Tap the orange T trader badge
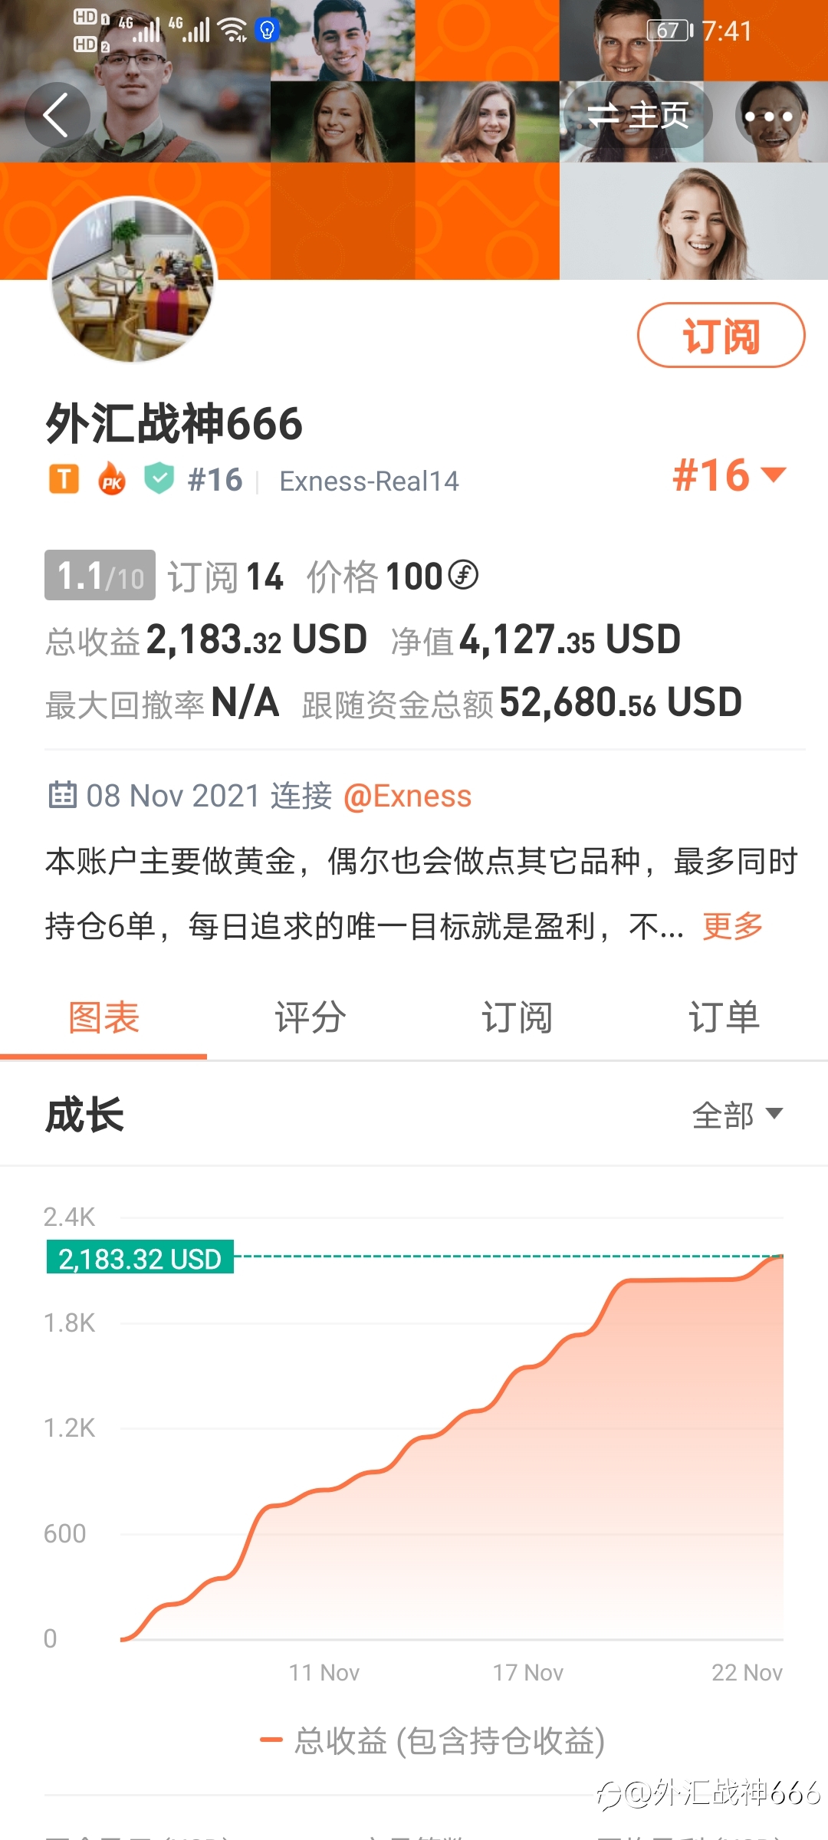 pos(64,480)
